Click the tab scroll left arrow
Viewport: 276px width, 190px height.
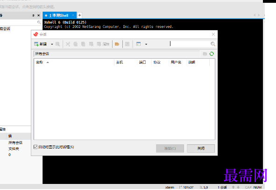tap(255, 15)
